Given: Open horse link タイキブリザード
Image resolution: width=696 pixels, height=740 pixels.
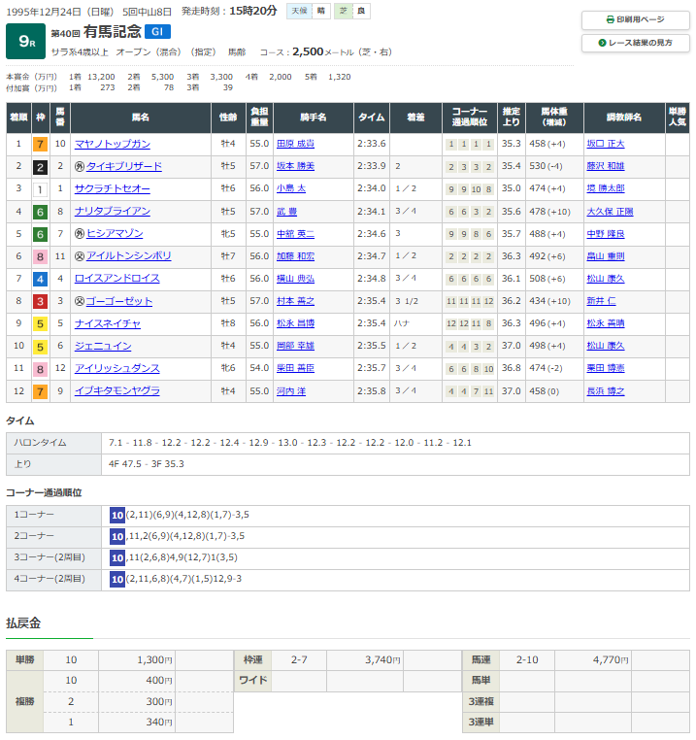Looking at the screenshot, I should 124,166.
